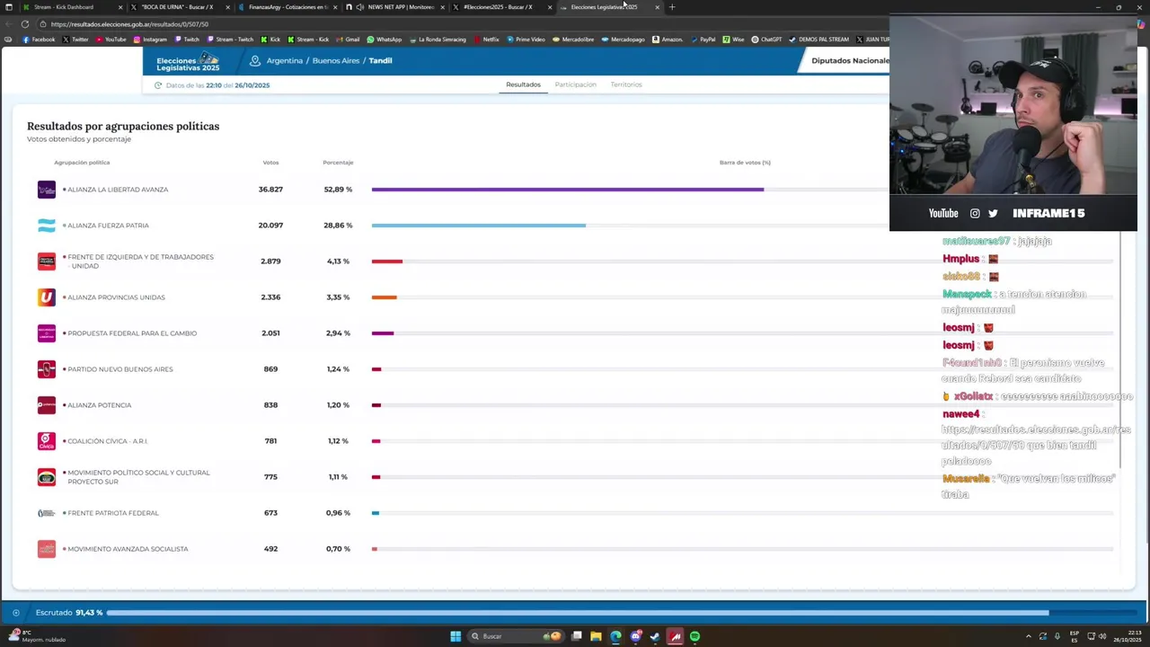Viewport: 1150px width, 647px height.
Task: Open Spotify from the taskbar
Action: click(x=694, y=636)
